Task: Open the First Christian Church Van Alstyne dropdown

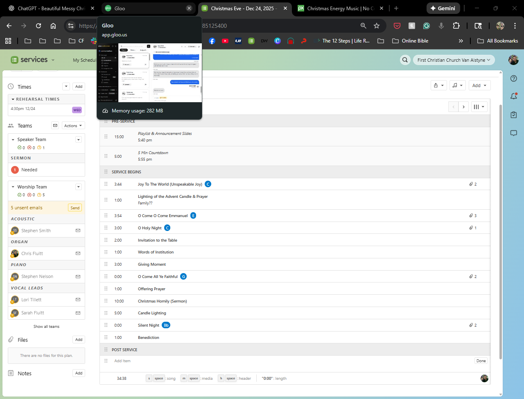Action: click(454, 60)
